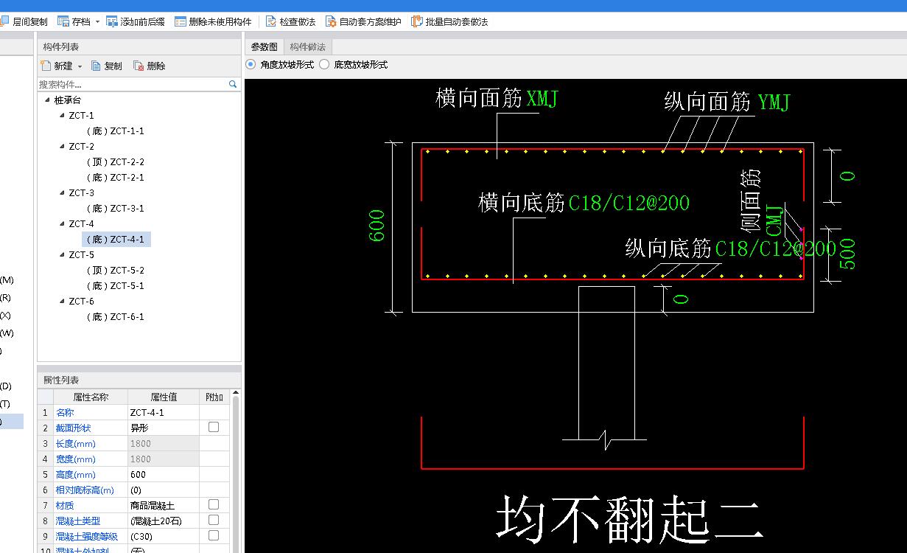Tick the 混凝土强度等级 附加 checkbox
The height and width of the screenshot is (553, 907).
(x=214, y=535)
